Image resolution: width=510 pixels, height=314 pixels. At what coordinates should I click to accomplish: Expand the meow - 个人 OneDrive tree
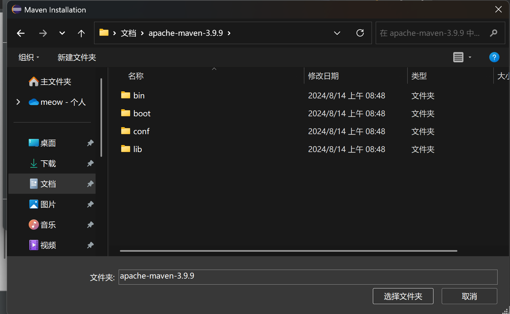[x=18, y=102]
